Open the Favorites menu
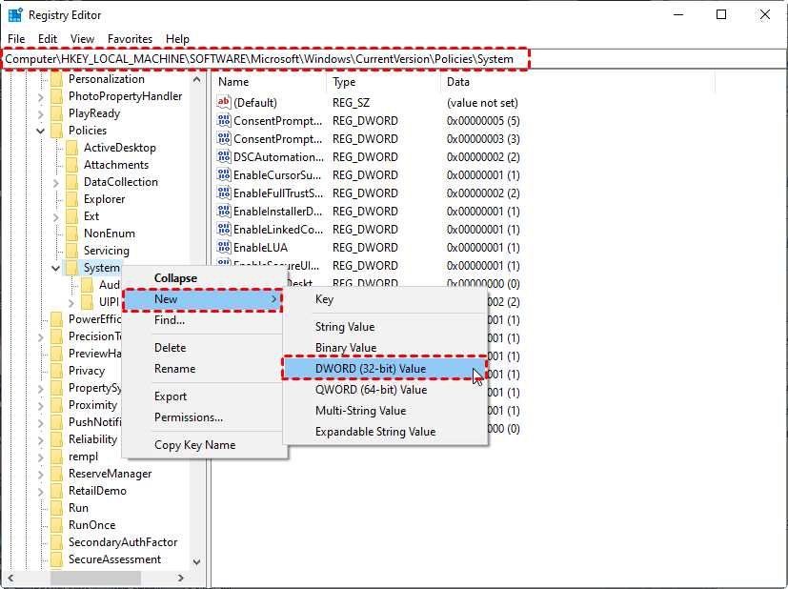Screen dimensions: 788x589 tap(130, 39)
